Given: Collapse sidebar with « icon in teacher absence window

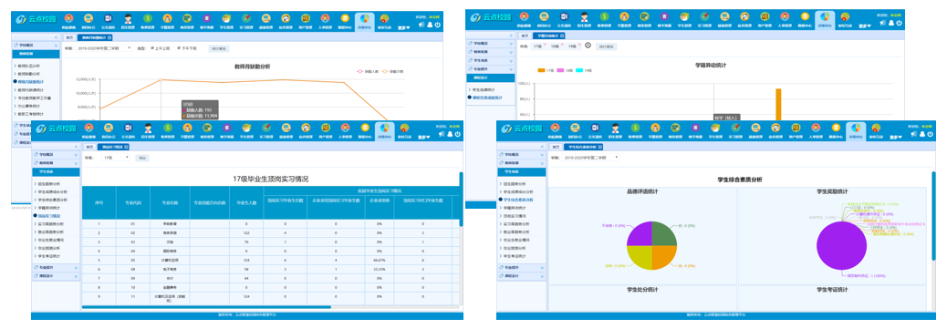Looking at the screenshot, I should (x=57, y=37).
